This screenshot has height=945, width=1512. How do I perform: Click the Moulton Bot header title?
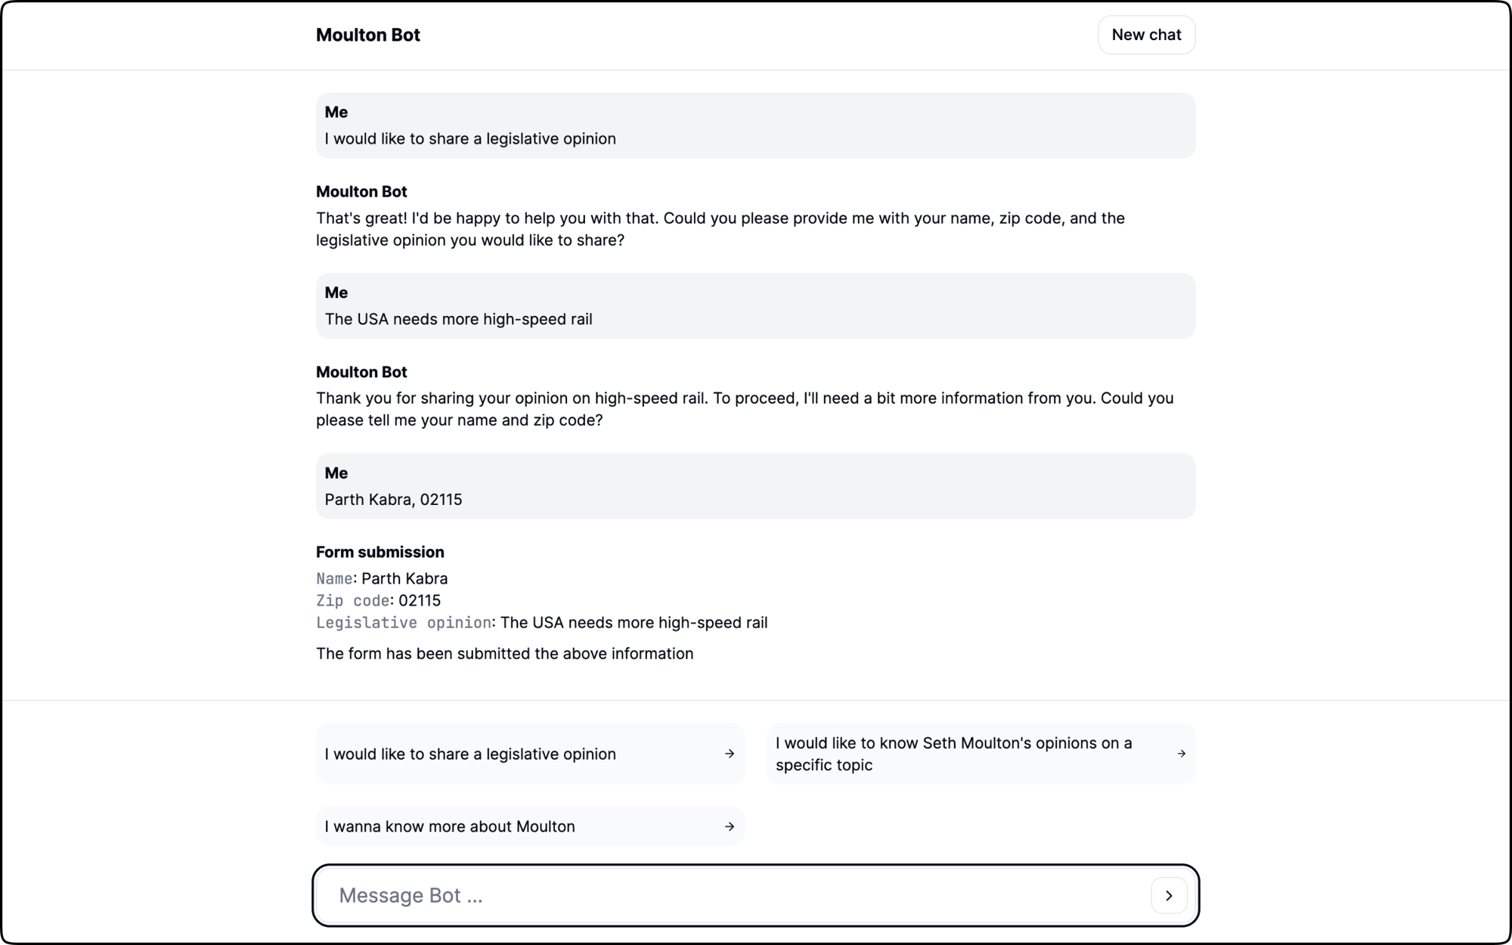pos(368,35)
